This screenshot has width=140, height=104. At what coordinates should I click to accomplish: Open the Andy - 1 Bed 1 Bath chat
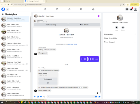tap(15, 94)
